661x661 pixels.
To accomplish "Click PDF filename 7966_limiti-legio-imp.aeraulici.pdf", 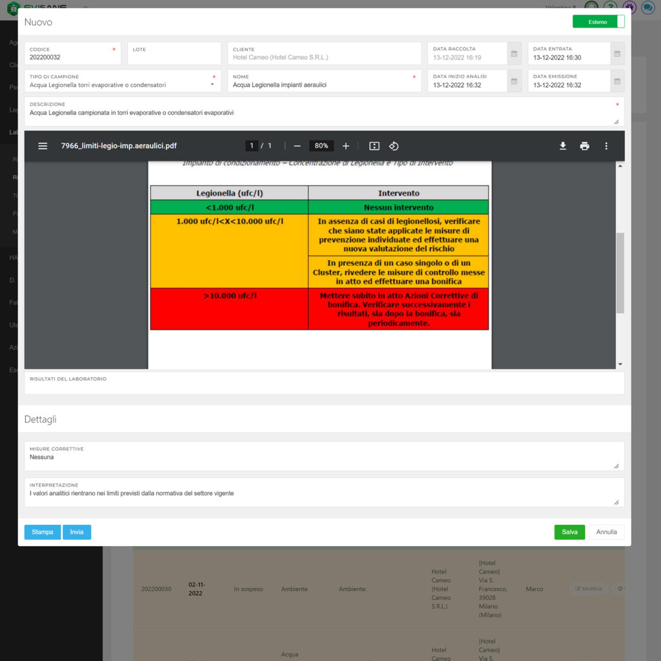I will (119, 146).
